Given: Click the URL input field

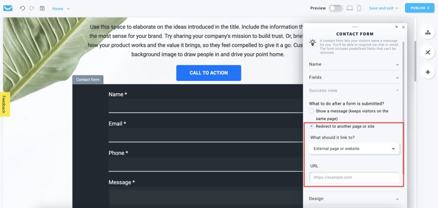Looking at the screenshot, I should [354, 177].
